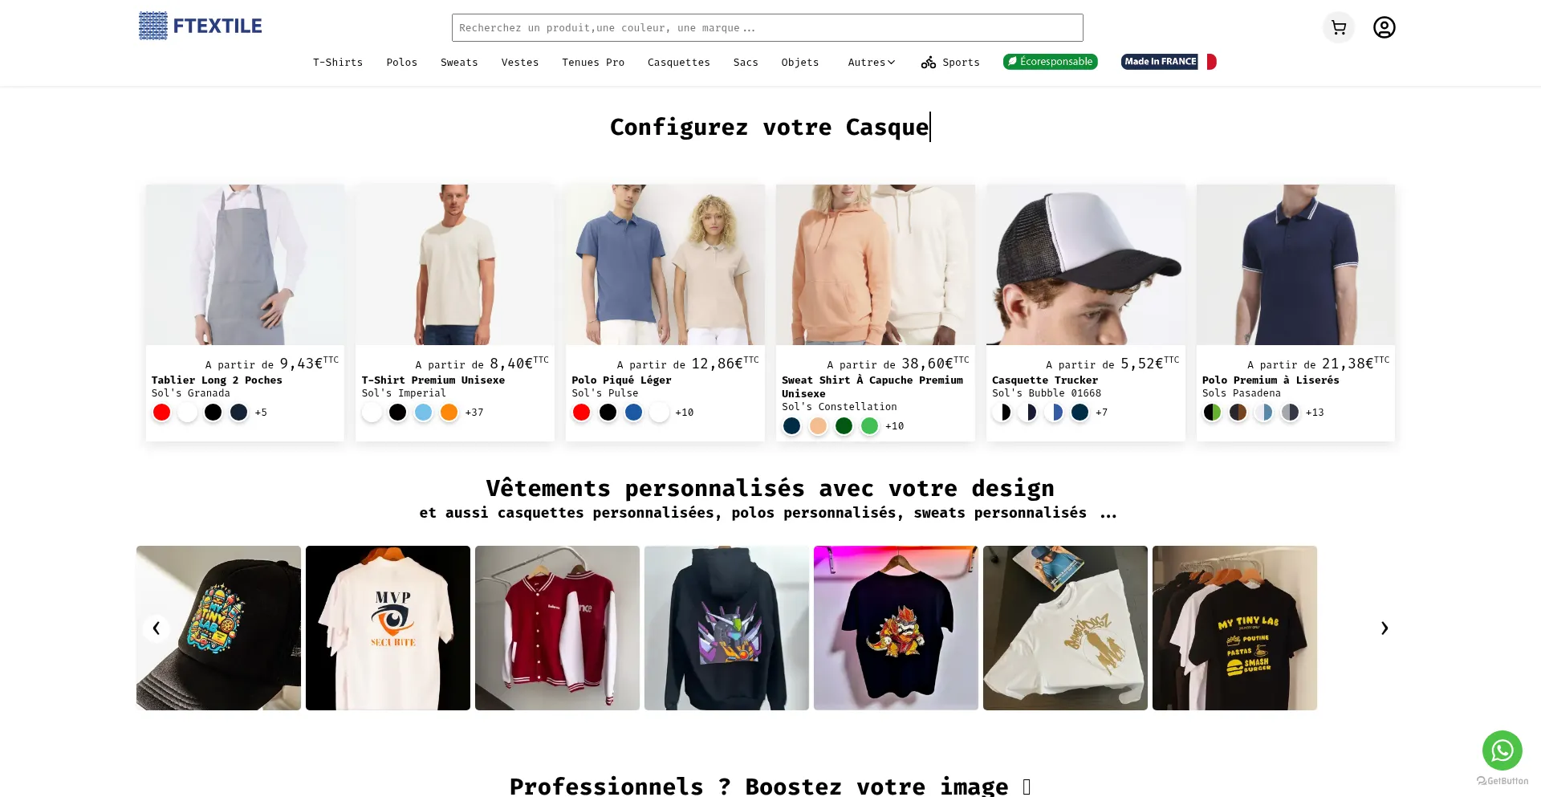Open the Écoresponsable green badge
Viewport: 1541px width, 797px height.
pyautogui.click(x=1050, y=62)
